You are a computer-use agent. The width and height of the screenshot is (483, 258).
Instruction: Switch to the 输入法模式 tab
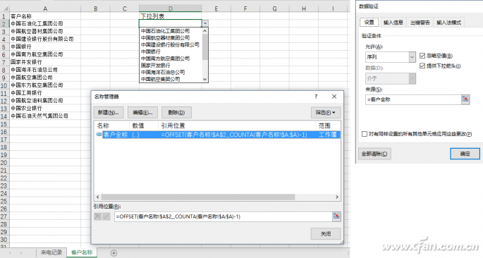449,23
